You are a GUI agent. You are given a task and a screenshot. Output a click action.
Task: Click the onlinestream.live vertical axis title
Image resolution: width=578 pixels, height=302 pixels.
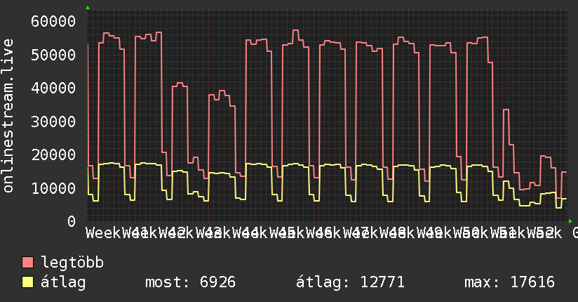click(8, 116)
